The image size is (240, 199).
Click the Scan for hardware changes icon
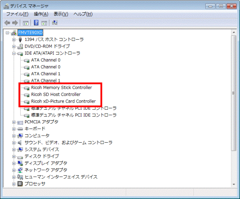[x=55, y=23]
